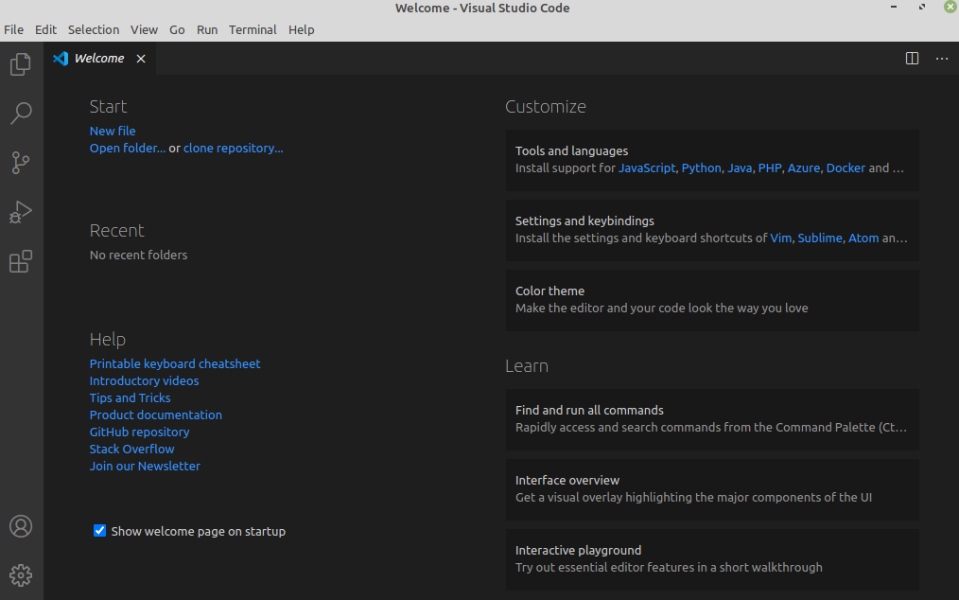
Task: Open the Run and Debug view icon
Action: [21, 212]
